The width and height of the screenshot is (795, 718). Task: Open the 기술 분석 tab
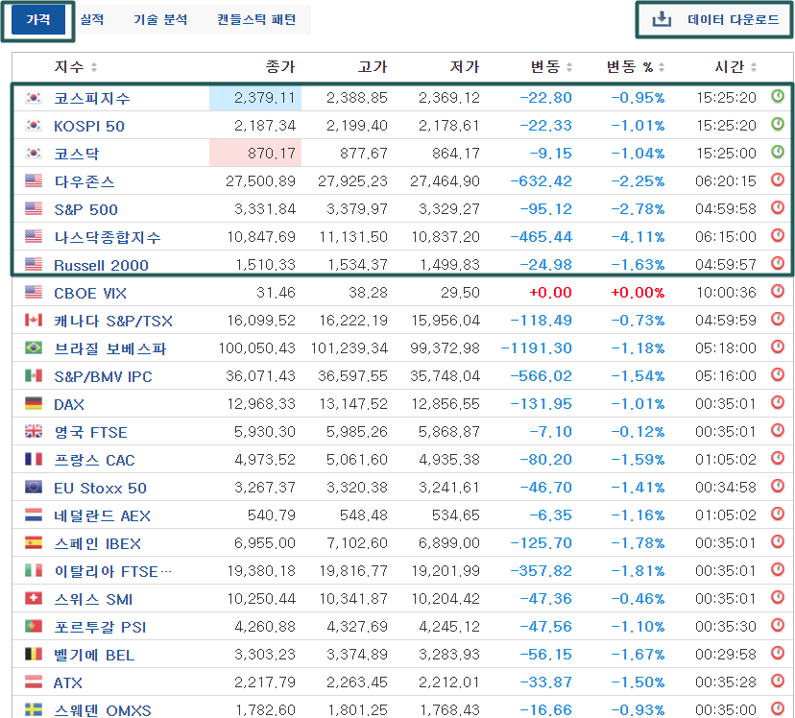[x=160, y=20]
